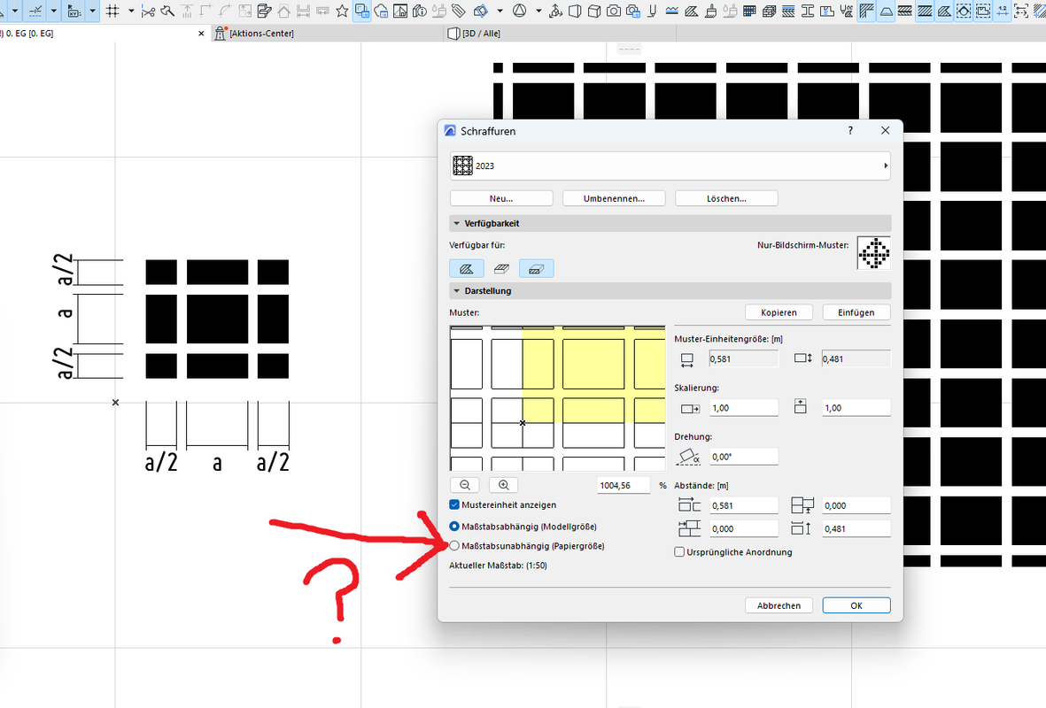Open dropdown arrow after circle-triangle icon
Image resolution: width=1046 pixels, height=708 pixels.
click(x=538, y=11)
